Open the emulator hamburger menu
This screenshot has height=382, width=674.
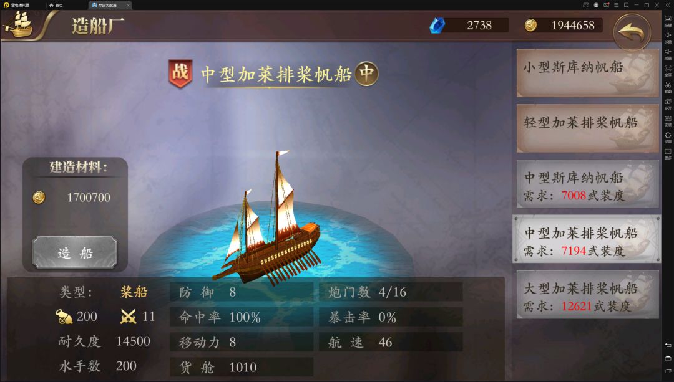616,5
